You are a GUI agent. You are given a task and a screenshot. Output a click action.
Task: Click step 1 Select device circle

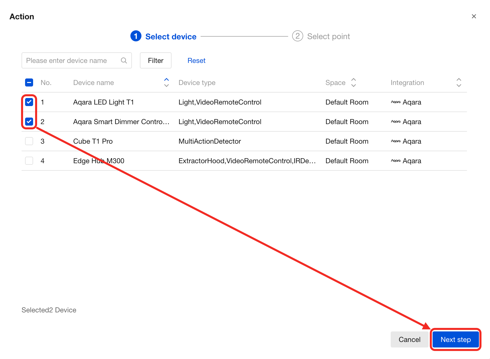136,36
